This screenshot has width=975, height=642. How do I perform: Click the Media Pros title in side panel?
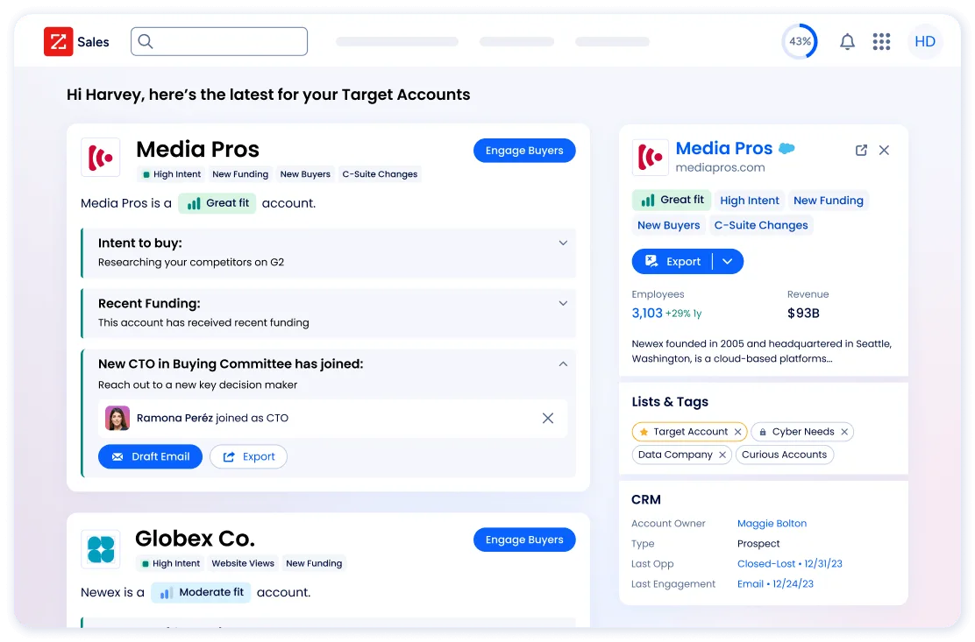click(x=723, y=148)
